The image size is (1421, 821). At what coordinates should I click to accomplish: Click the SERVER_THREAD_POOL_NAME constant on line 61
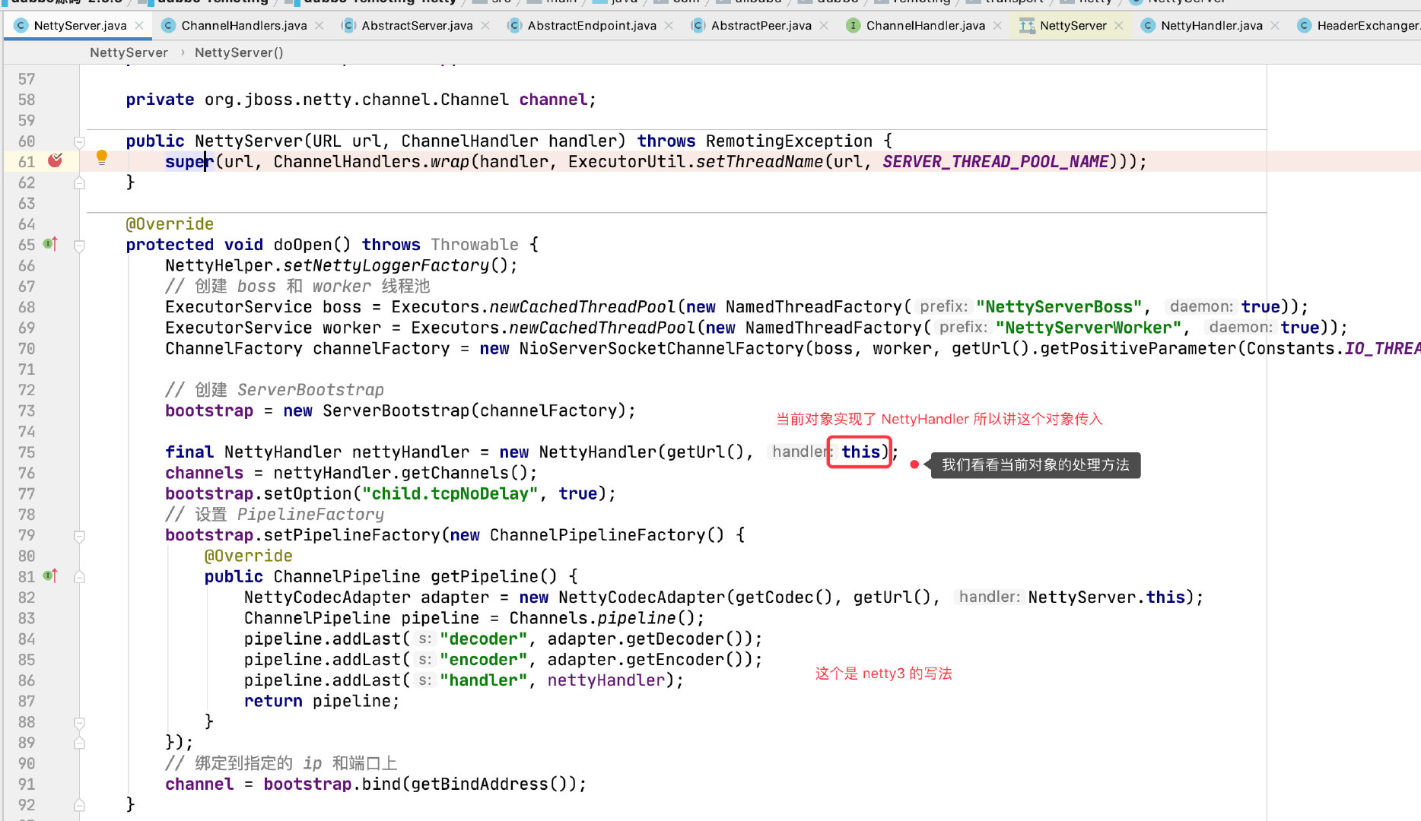click(x=995, y=161)
